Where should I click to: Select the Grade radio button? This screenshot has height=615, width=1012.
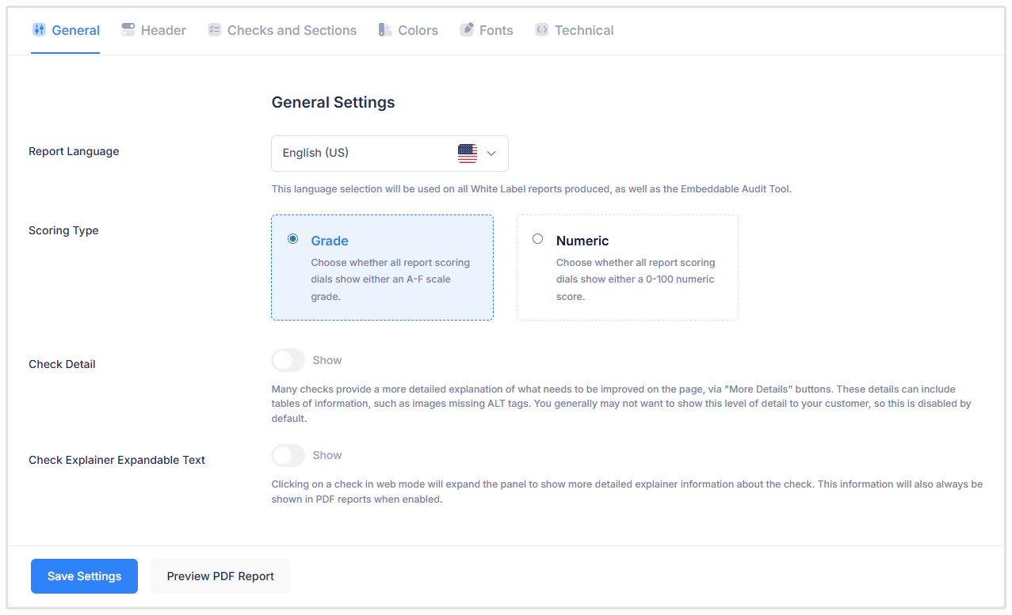293,238
